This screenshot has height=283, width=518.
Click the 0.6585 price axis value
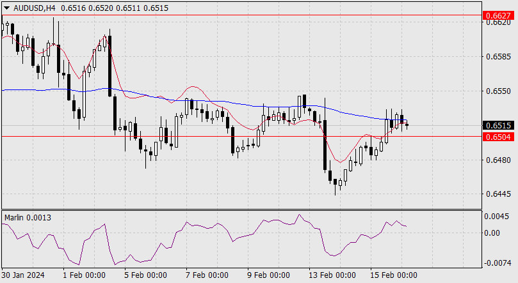[499, 57]
